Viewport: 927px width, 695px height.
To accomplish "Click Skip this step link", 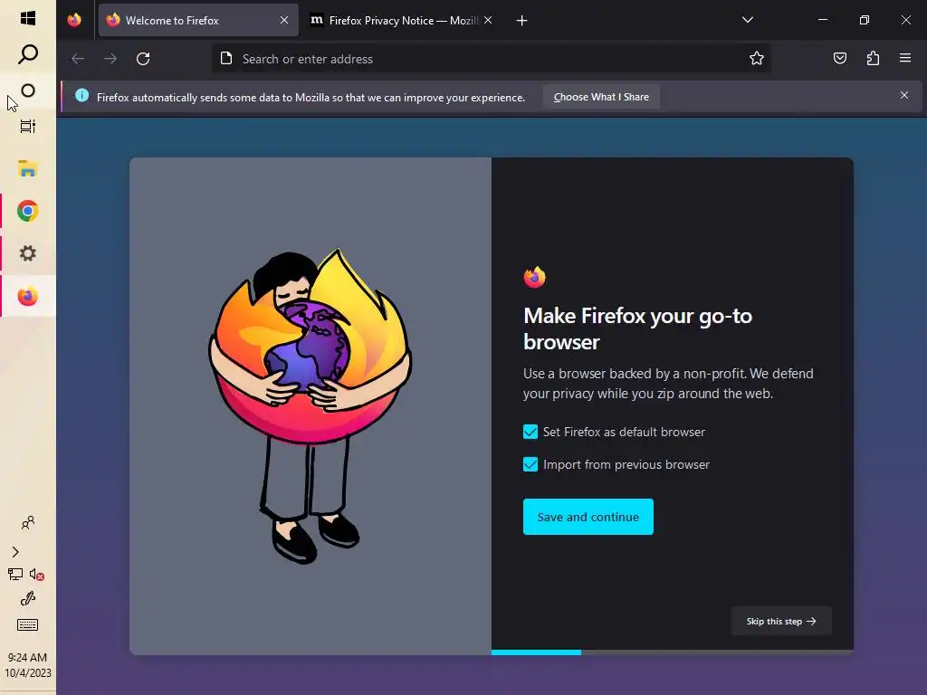I will [781, 621].
